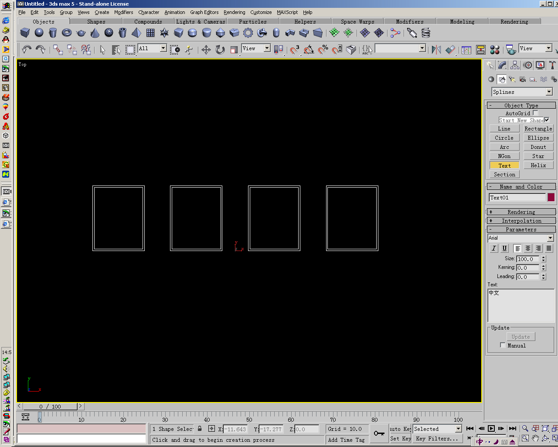Image resolution: width=558 pixels, height=447 pixels.
Task: Click the Text01 object name field
Action: pos(517,197)
